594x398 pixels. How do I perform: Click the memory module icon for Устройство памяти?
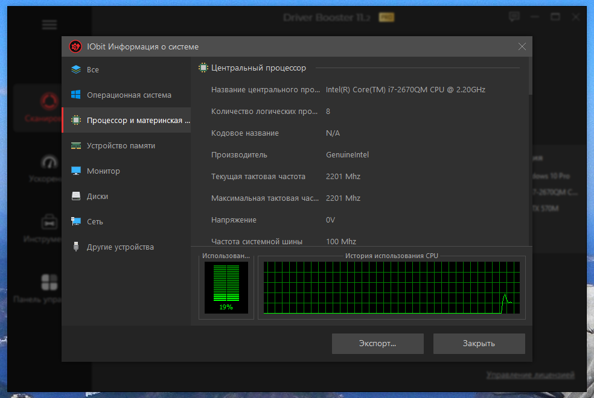tap(76, 146)
